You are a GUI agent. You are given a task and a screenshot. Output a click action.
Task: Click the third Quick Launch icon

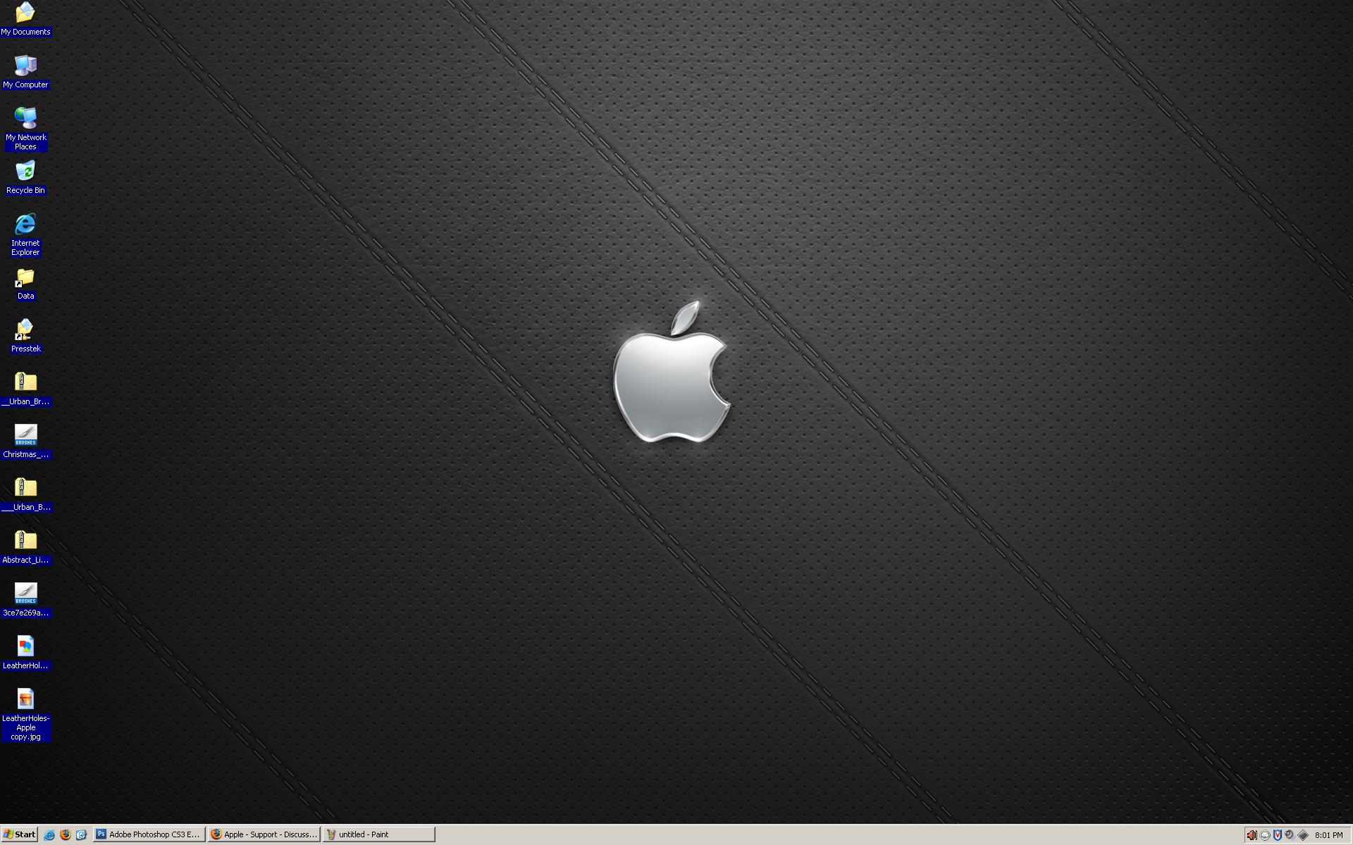click(x=81, y=834)
